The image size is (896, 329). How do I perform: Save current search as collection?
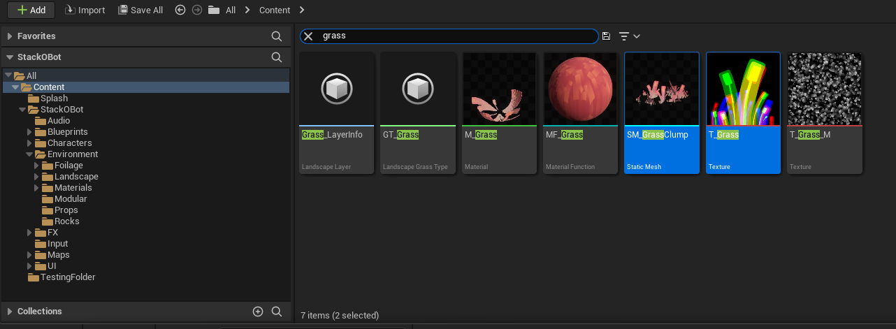[606, 36]
